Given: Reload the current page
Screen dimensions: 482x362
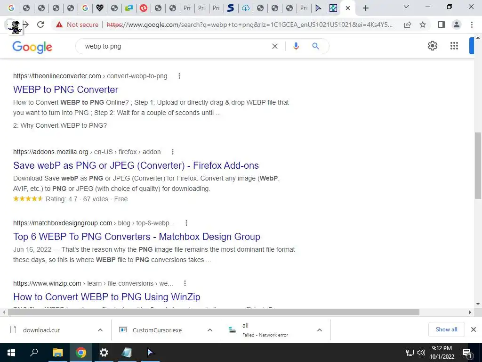Looking at the screenshot, I should [x=40, y=25].
